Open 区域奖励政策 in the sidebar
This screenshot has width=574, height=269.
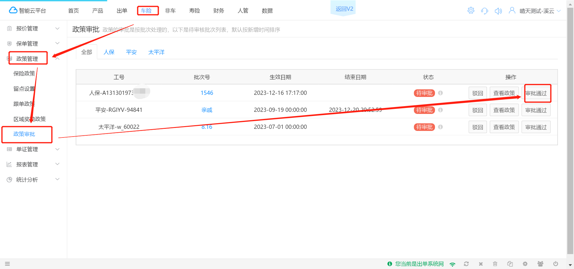click(x=30, y=119)
